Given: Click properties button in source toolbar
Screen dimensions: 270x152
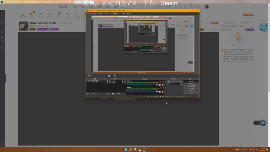Looking at the screenshot, I should [110, 76].
